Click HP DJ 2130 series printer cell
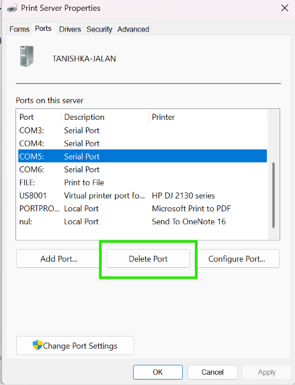This screenshot has height=385, width=295. click(x=183, y=195)
